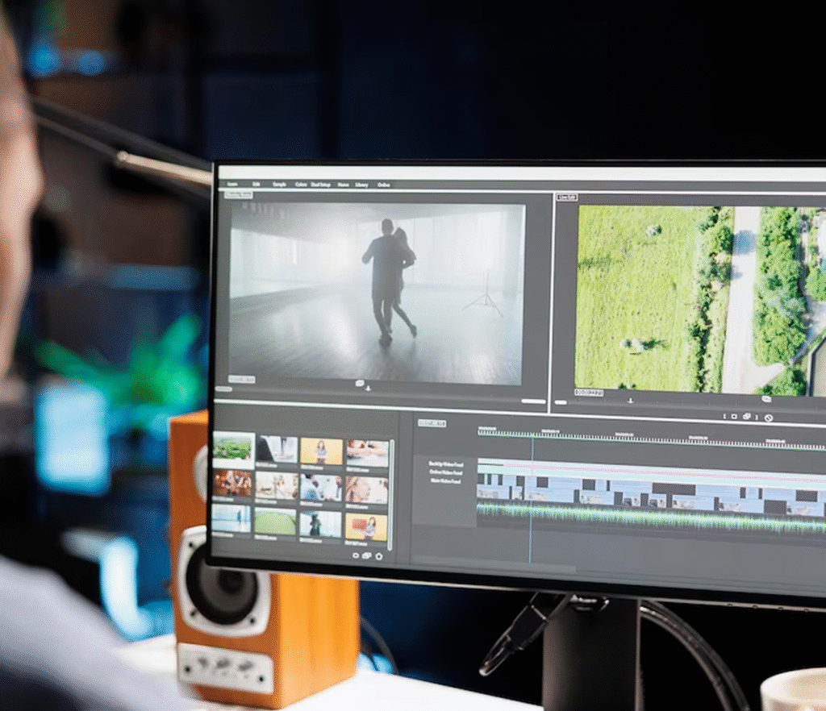Screen dimensions: 826x711
Task: Select the green landscape thumbnail in the media bin
Action: [x=233, y=450]
